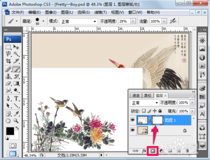This screenshot has width=210, height=160.
Task: Select the Clone Stamp tool
Action: point(8,76)
